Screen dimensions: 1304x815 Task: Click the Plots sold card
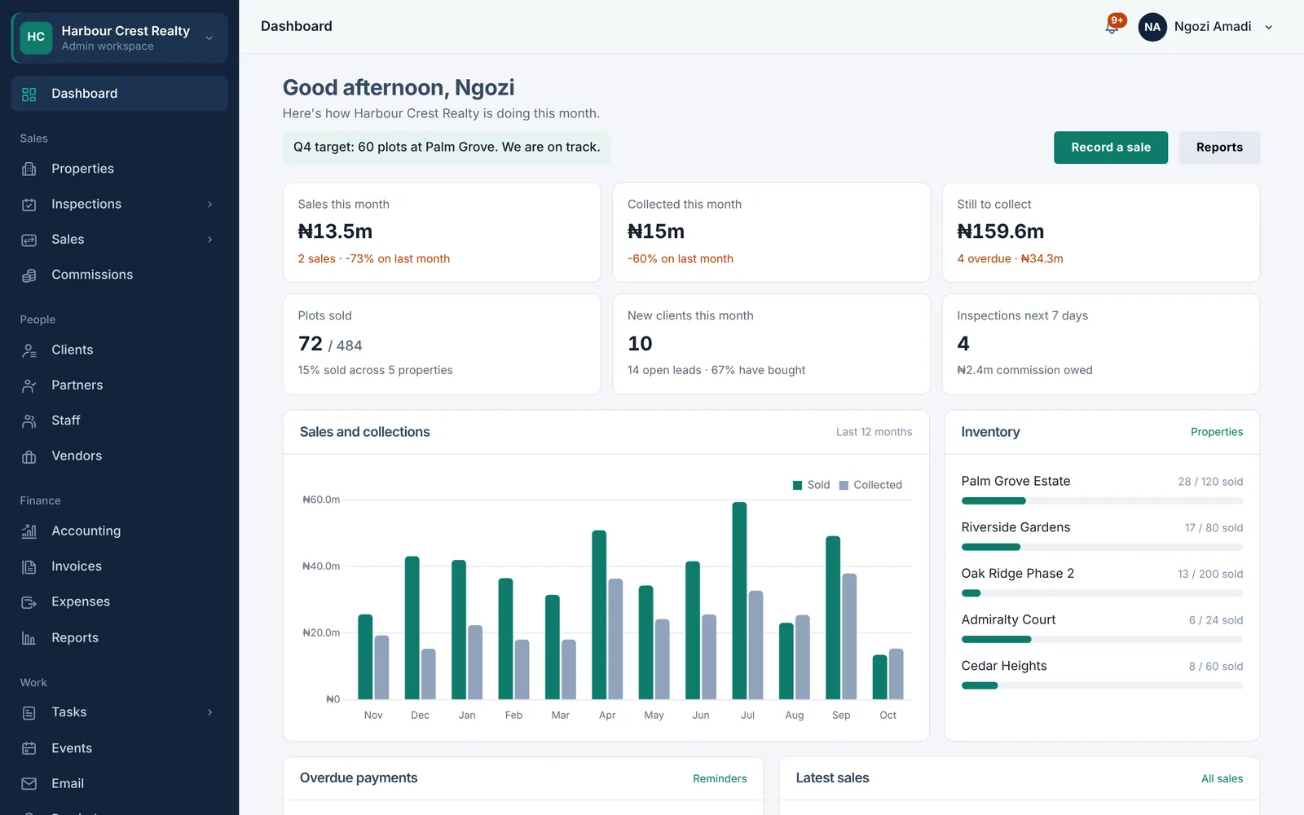(x=442, y=344)
